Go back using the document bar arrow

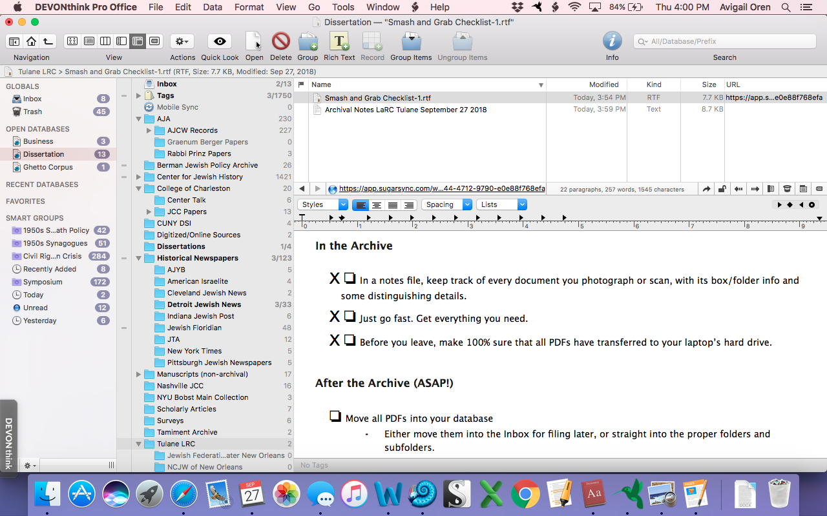tap(302, 189)
